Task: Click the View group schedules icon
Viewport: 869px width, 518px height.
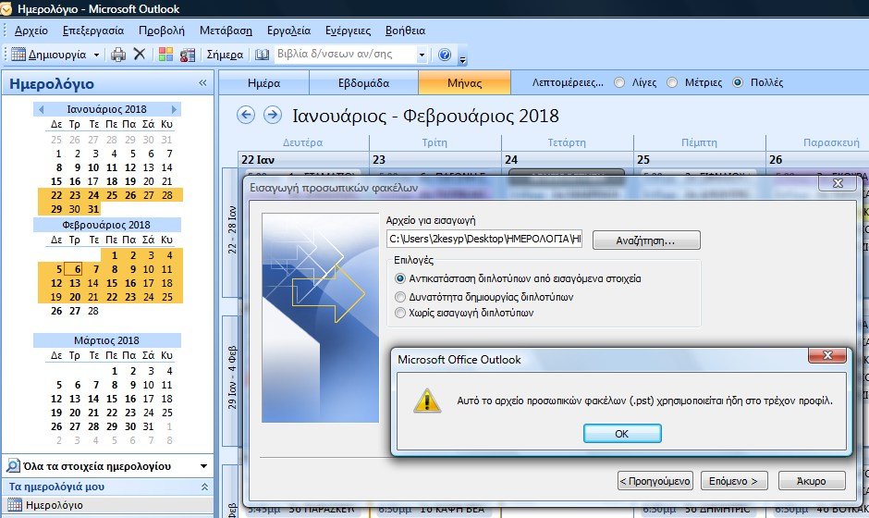Action: 188,55
